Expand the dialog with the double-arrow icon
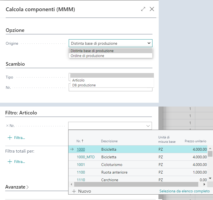Image resolution: width=213 pixels, height=200 pixels. click(x=143, y=9)
